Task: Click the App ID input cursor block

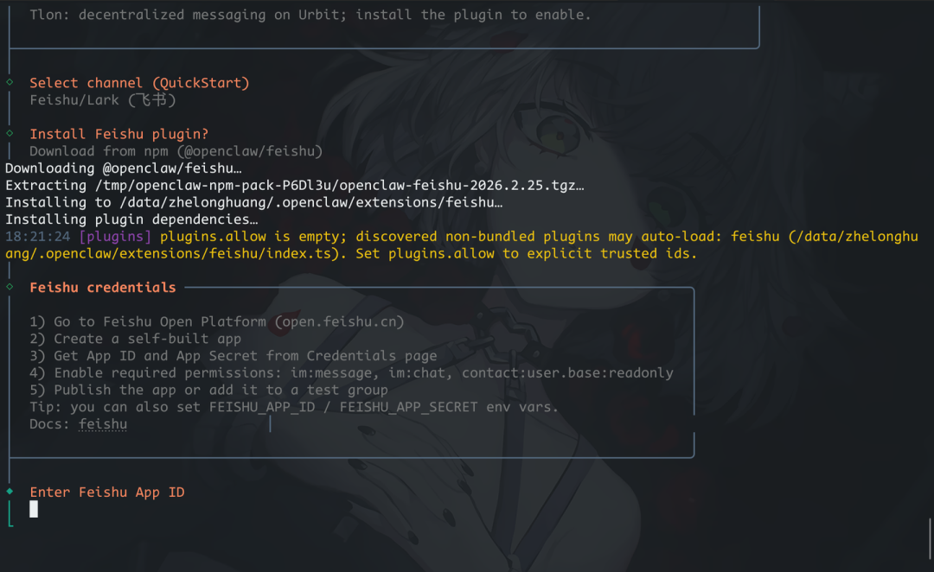Action: 34,509
